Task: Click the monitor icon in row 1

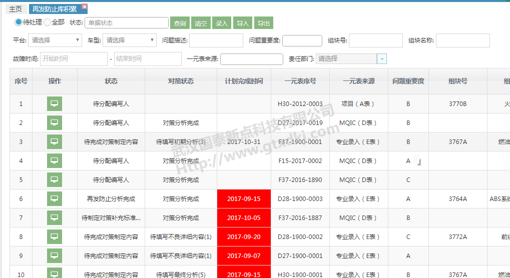Action: [55, 104]
